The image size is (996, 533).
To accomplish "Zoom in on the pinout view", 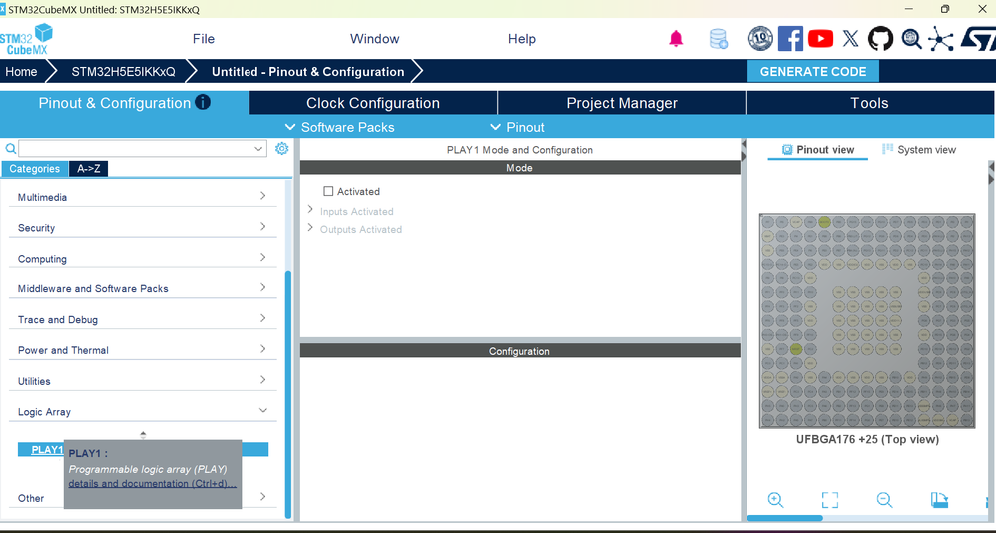I will [x=775, y=500].
